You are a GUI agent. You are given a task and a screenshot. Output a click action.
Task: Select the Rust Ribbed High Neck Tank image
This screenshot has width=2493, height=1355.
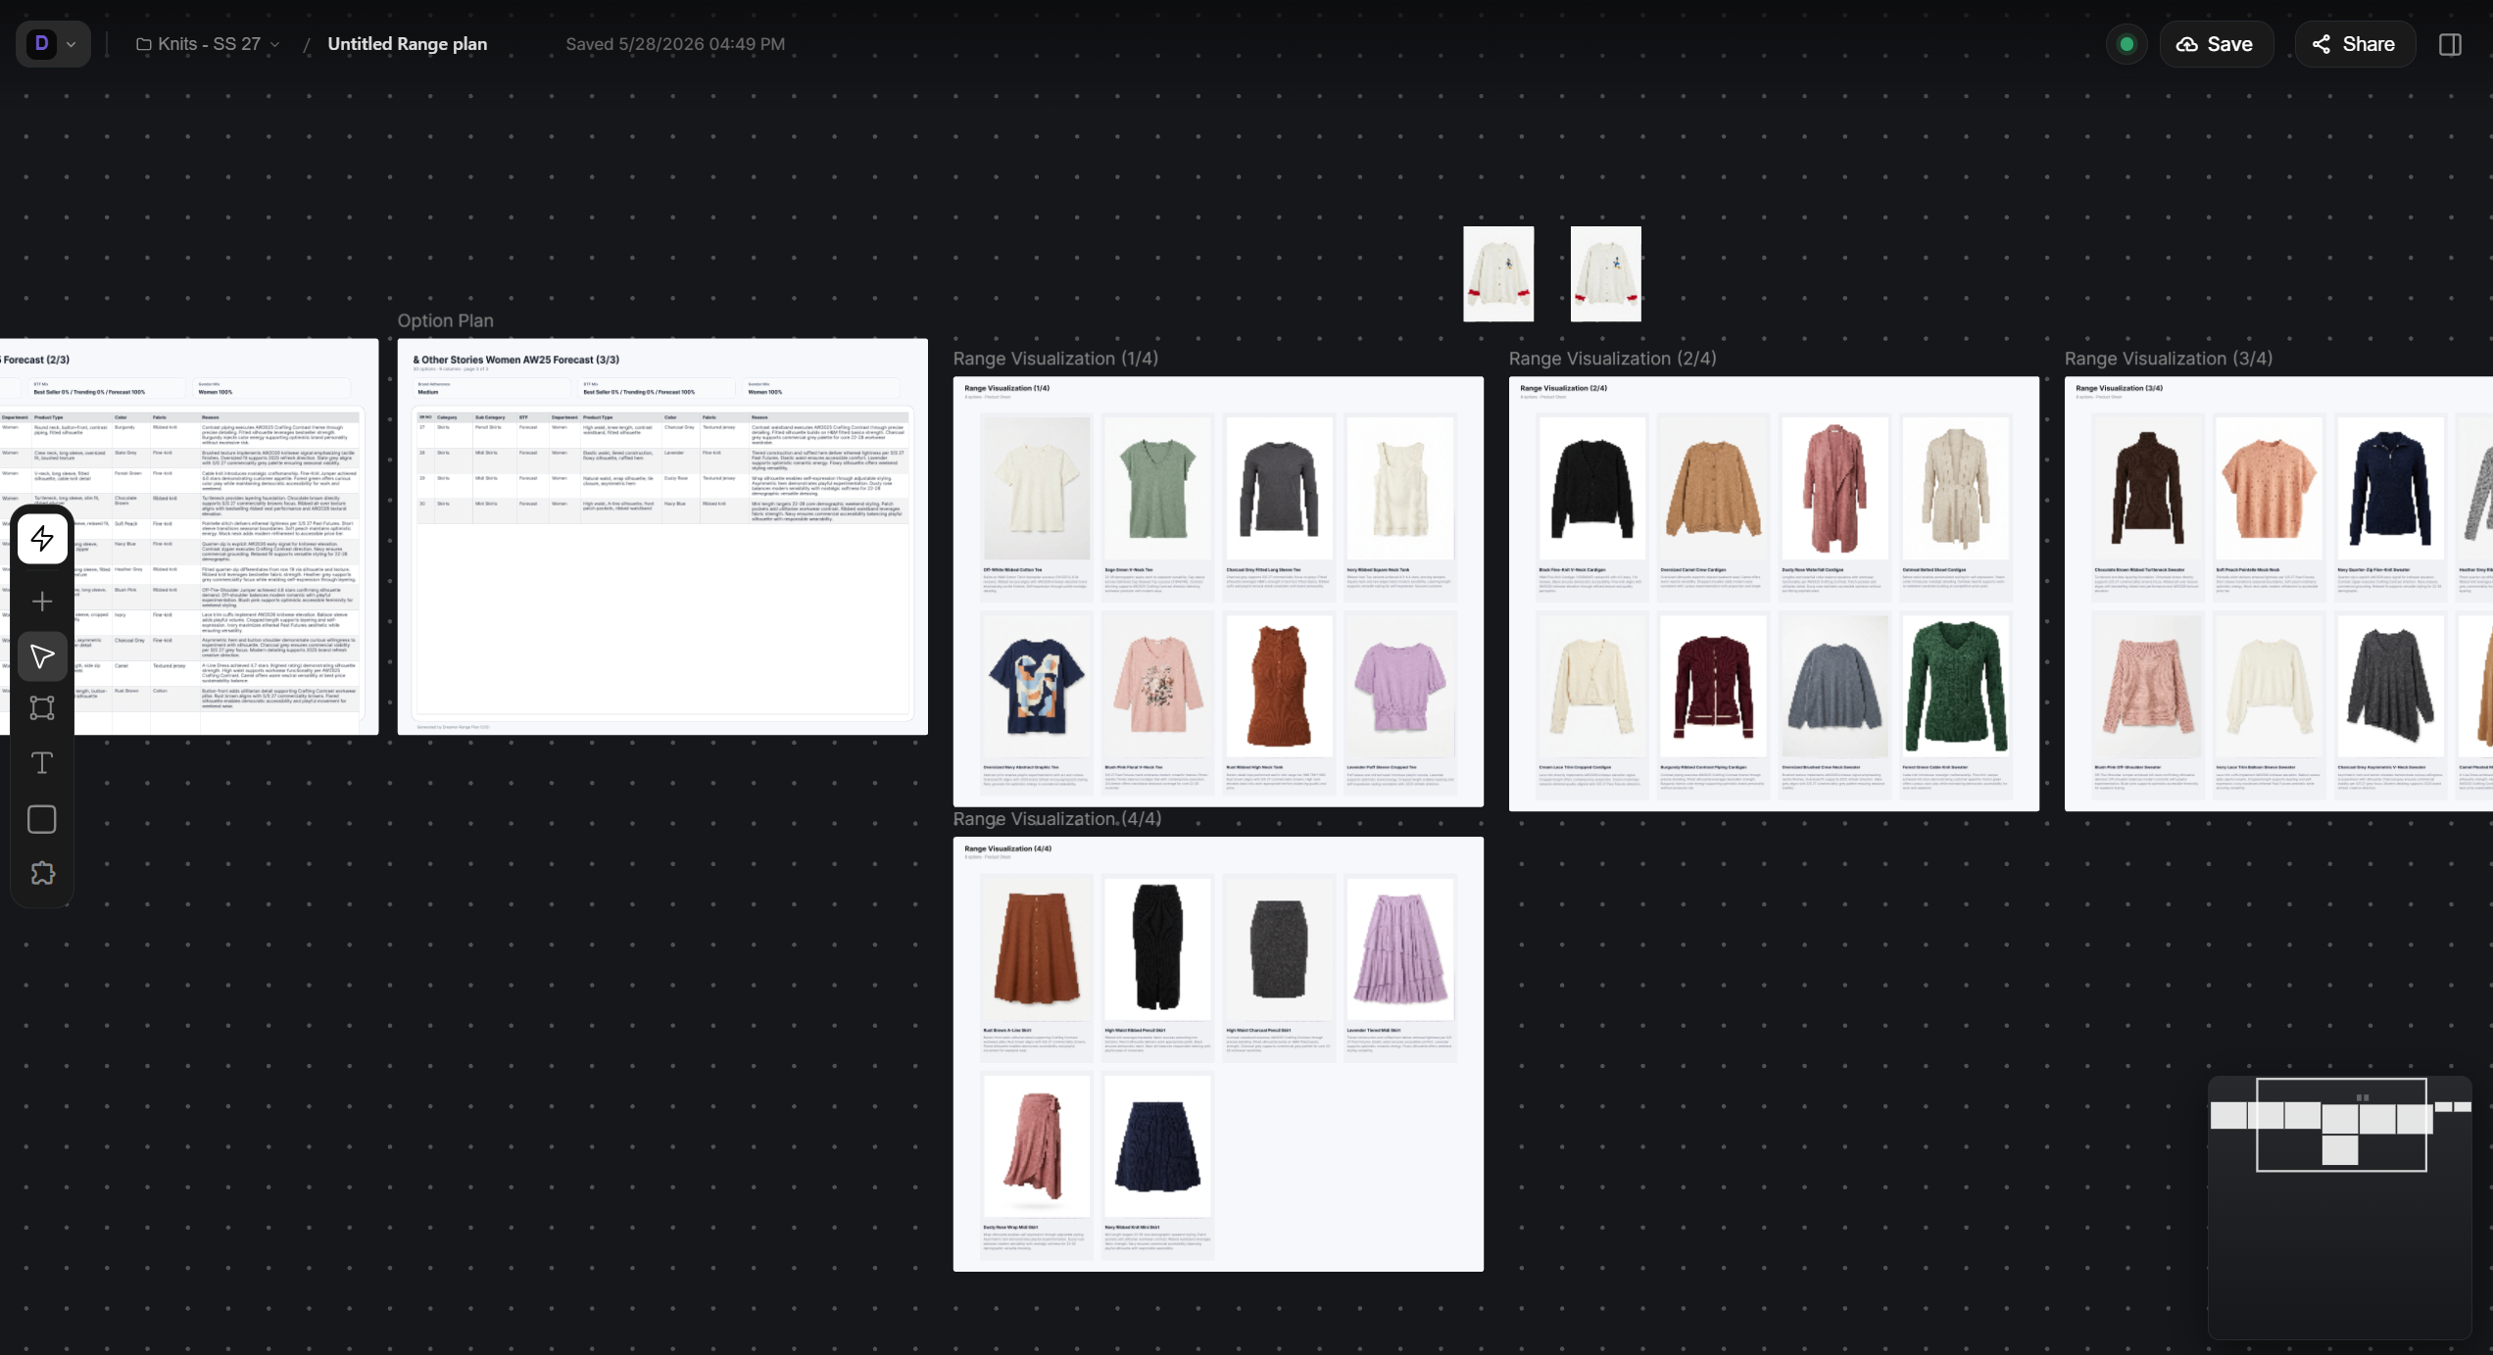(1278, 686)
